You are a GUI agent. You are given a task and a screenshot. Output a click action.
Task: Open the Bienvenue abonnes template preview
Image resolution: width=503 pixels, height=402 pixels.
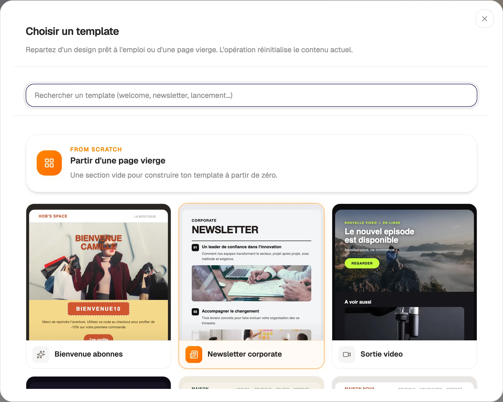pyautogui.click(x=99, y=272)
